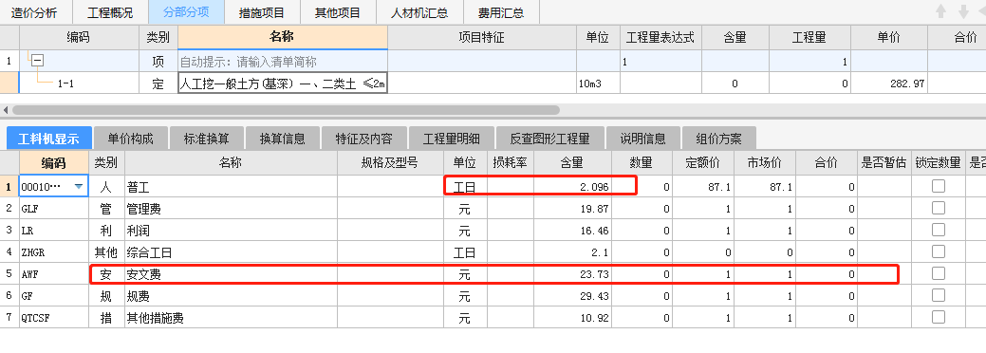This screenshot has width=986, height=353.
Task: Open the 措施项目 tab
Action: [x=262, y=12]
